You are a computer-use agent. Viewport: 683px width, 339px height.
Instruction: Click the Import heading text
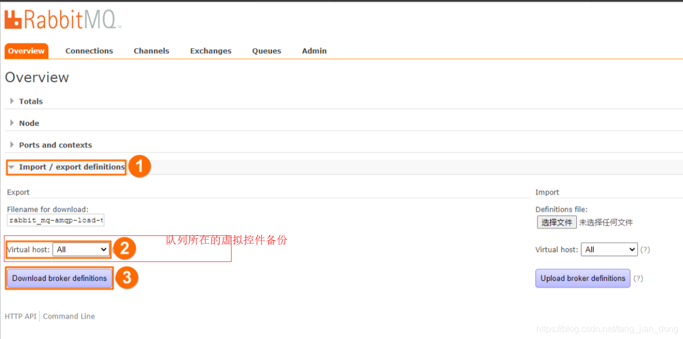(547, 192)
